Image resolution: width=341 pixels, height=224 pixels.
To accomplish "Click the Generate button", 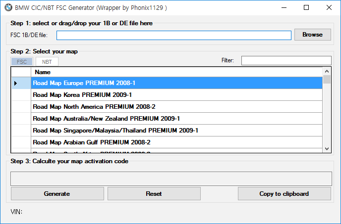I will click(57, 194).
